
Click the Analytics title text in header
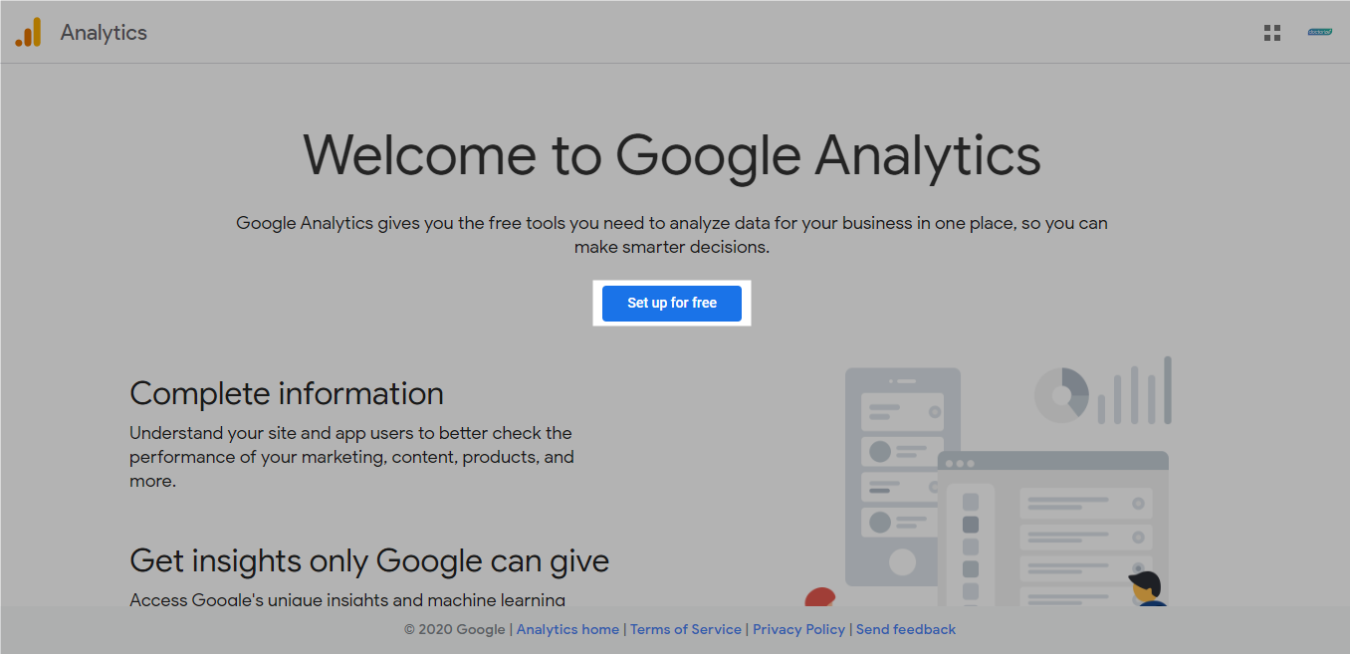point(104,33)
